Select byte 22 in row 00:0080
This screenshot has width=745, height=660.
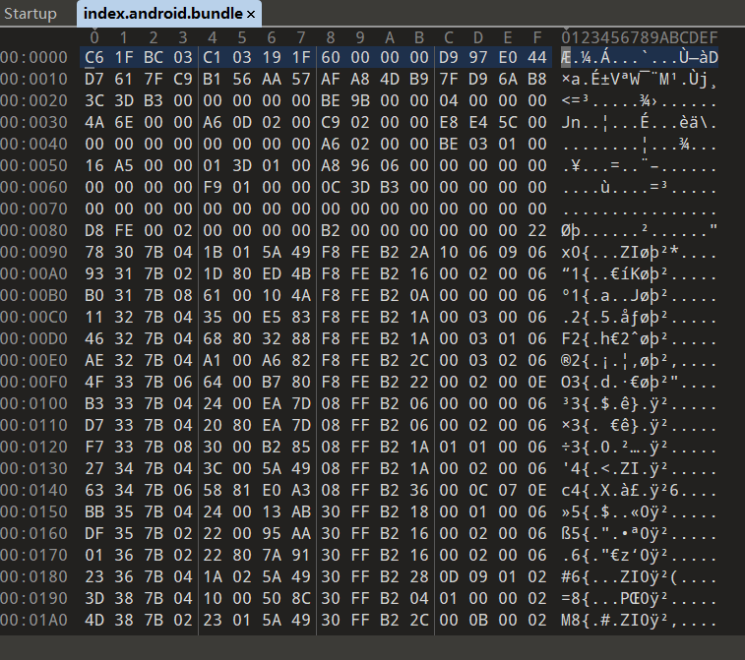(x=537, y=231)
